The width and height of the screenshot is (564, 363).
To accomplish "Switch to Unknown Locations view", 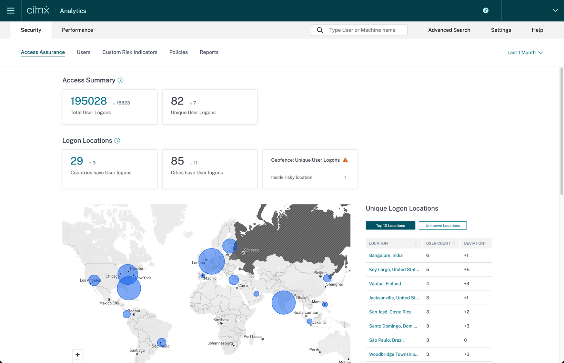I will tap(442, 225).
